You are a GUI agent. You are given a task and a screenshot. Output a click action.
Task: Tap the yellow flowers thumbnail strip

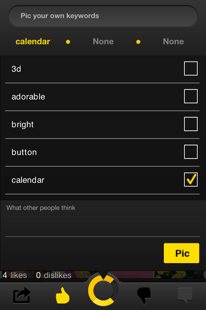coord(179,275)
